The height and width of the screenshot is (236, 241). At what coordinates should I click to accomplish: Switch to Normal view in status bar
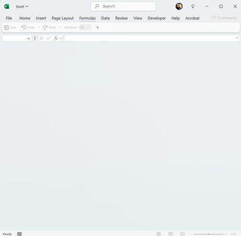pyautogui.click(x=158, y=234)
